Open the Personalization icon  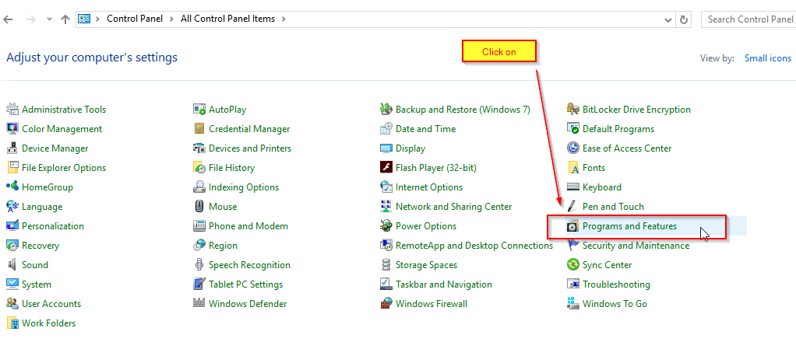pos(12,226)
